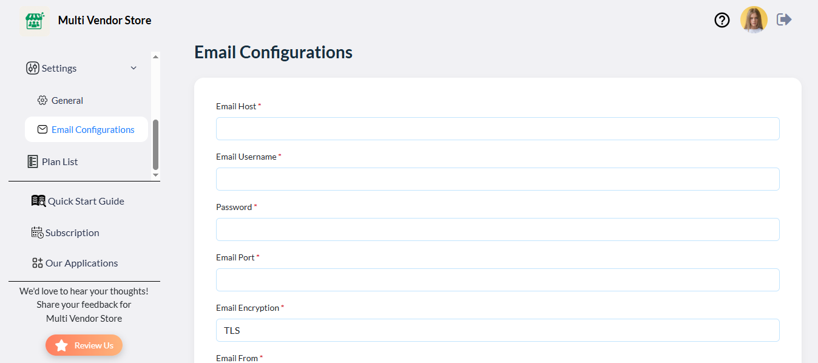
Task: Click the Email Configurations envelope icon
Action: (x=42, y=129)
